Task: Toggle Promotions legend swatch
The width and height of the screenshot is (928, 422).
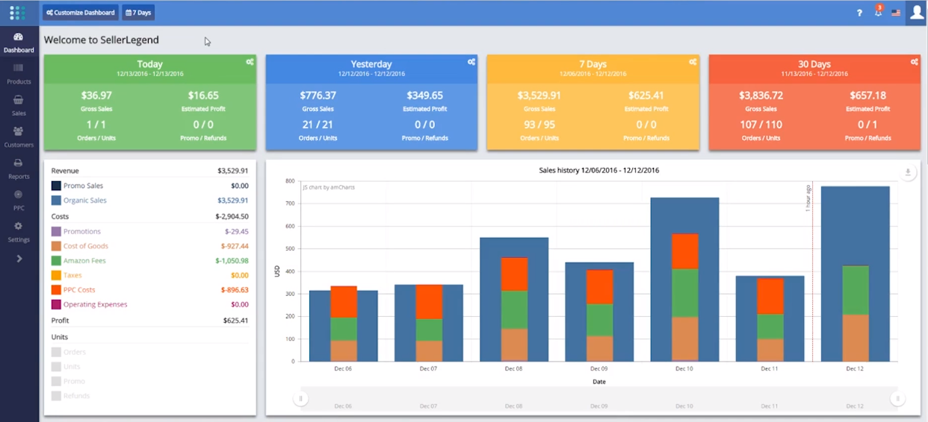Action: coord(56,231)
